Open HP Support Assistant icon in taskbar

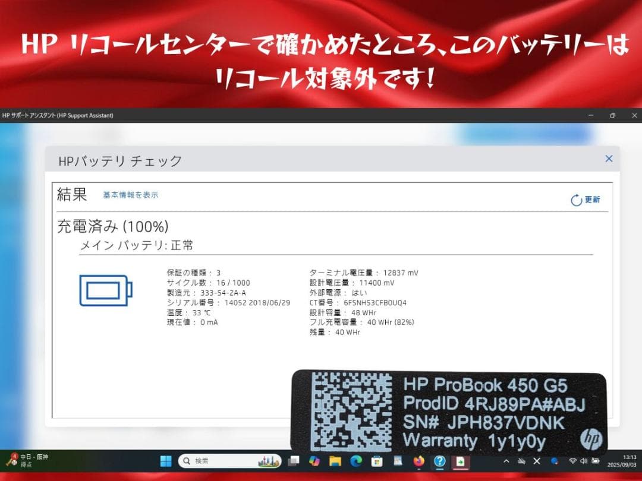pyautogui.click(x=440, y=460)
